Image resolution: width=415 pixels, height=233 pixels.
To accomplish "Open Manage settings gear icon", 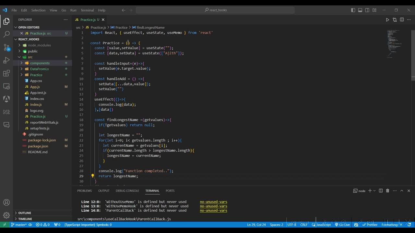I will (6, 215).
